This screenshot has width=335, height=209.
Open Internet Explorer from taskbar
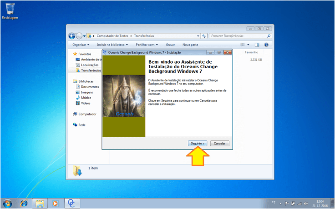pos(24,203)
